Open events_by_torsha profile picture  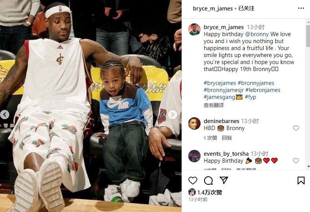[194, 156]
